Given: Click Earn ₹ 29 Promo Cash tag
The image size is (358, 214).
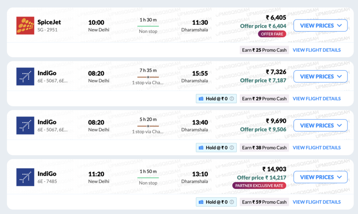Looking at the screenshot, I should [x=264, y=99].
